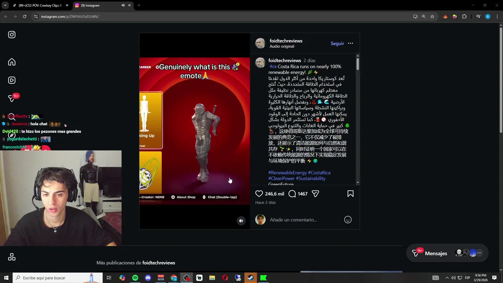Open the #Sustainability hashtag
The height and width of the screenshot is (283, 503).
(310, 178)
